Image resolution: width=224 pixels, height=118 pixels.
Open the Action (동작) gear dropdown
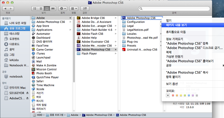point(62,9)
